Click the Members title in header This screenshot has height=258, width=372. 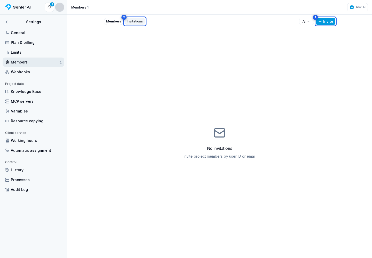point(79,7)
